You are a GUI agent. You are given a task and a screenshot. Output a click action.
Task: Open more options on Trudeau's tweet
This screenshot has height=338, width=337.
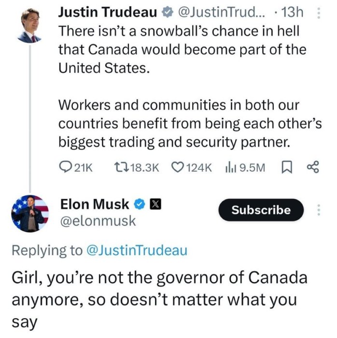click(x=318, y=14)
